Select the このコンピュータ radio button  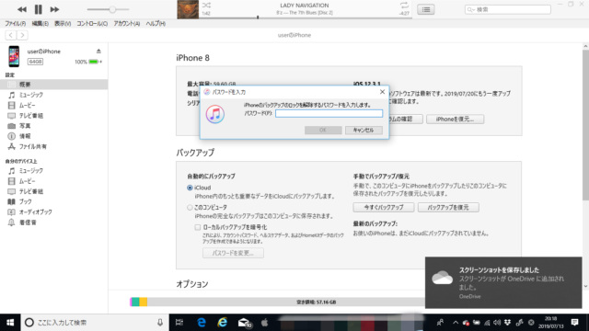point(190,207)
